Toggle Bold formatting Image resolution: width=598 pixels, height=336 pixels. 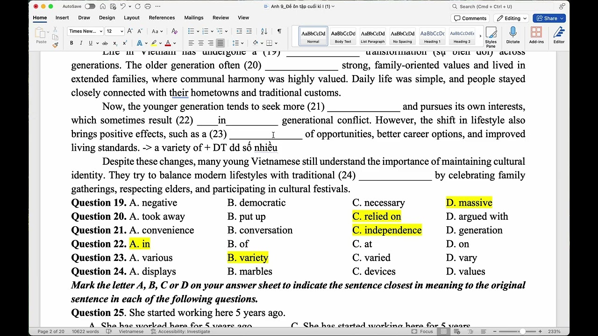[71, 43]
